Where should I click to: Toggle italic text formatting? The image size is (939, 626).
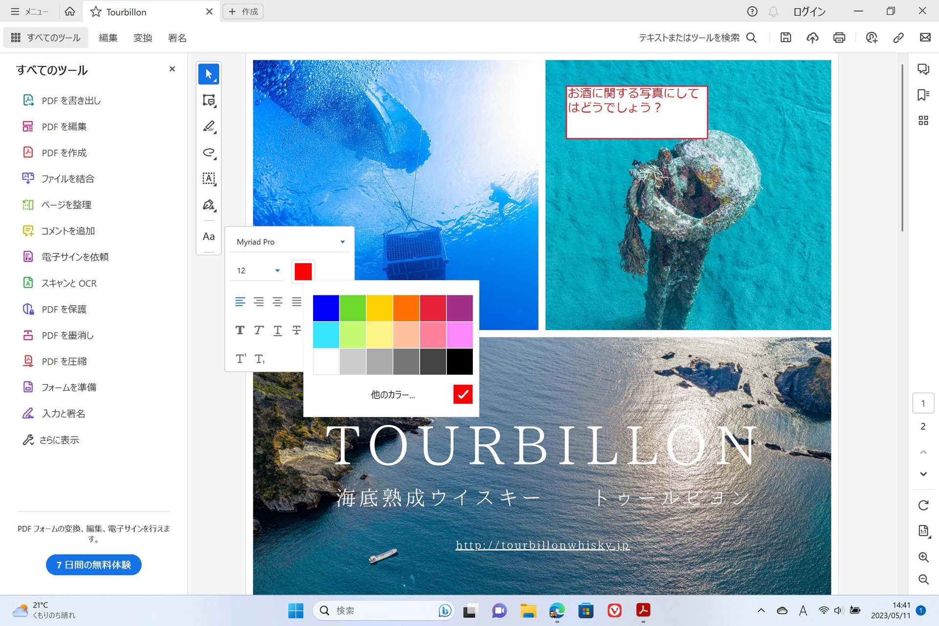coord(259,330)
